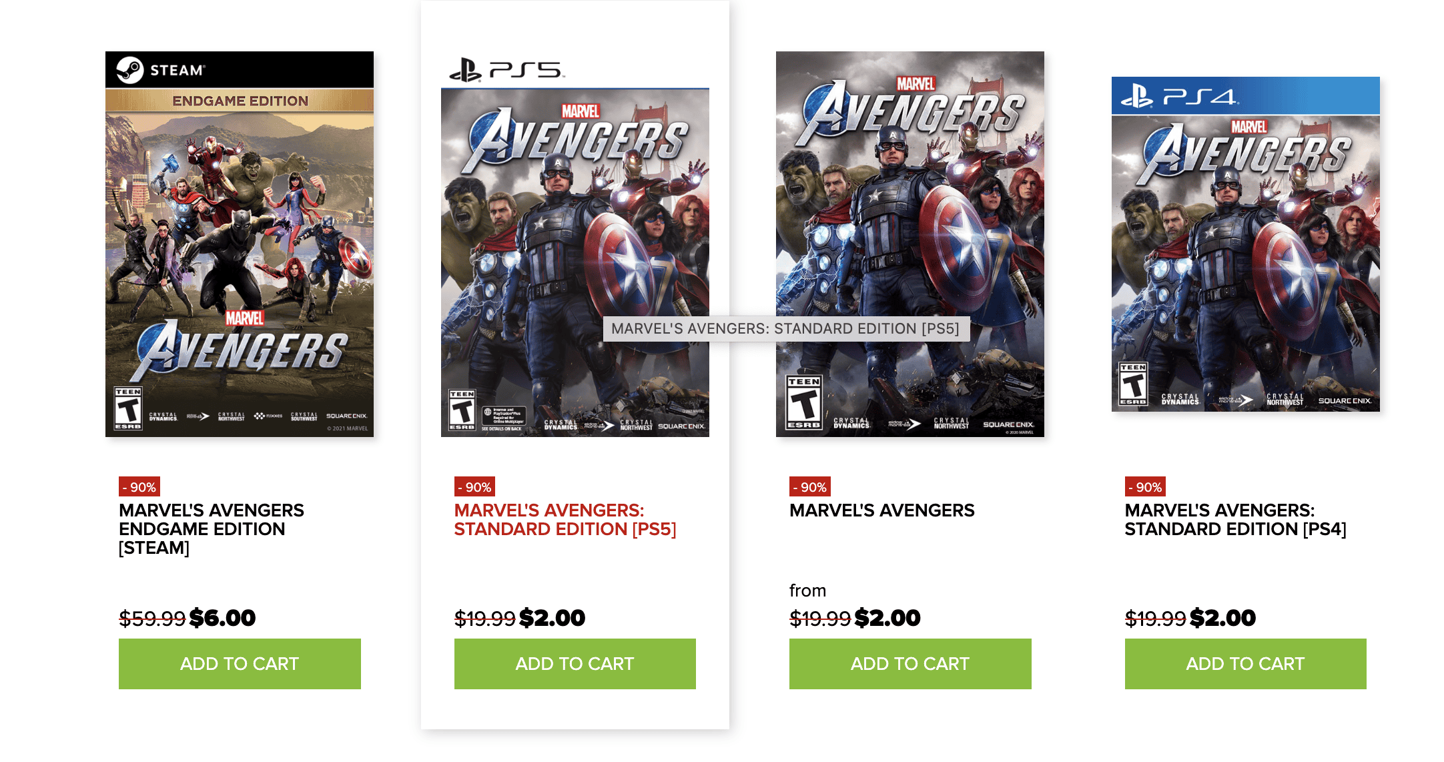Open Marvel's Avengers Endgame Edition [Steam] title link

coord(212,529)
